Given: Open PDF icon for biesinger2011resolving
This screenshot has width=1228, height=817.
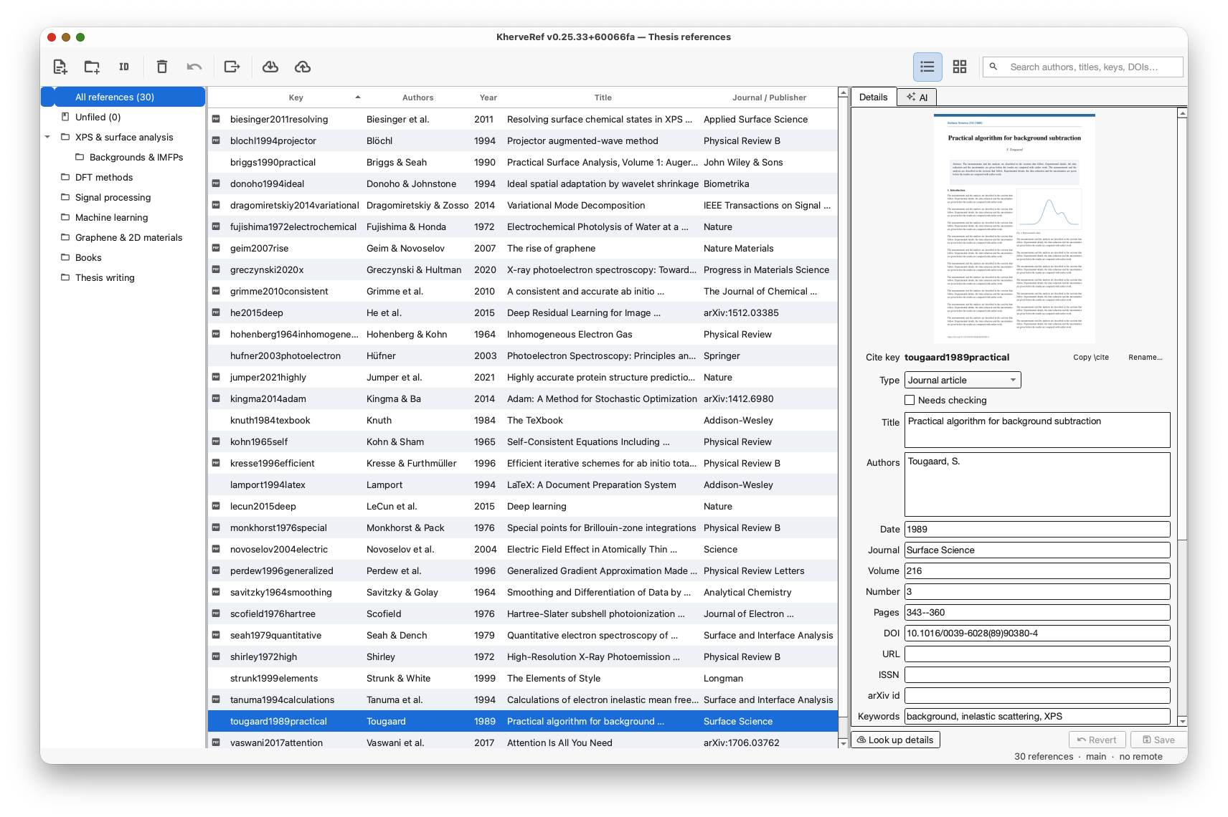Looking at the screenshot, I should [216, 119].
